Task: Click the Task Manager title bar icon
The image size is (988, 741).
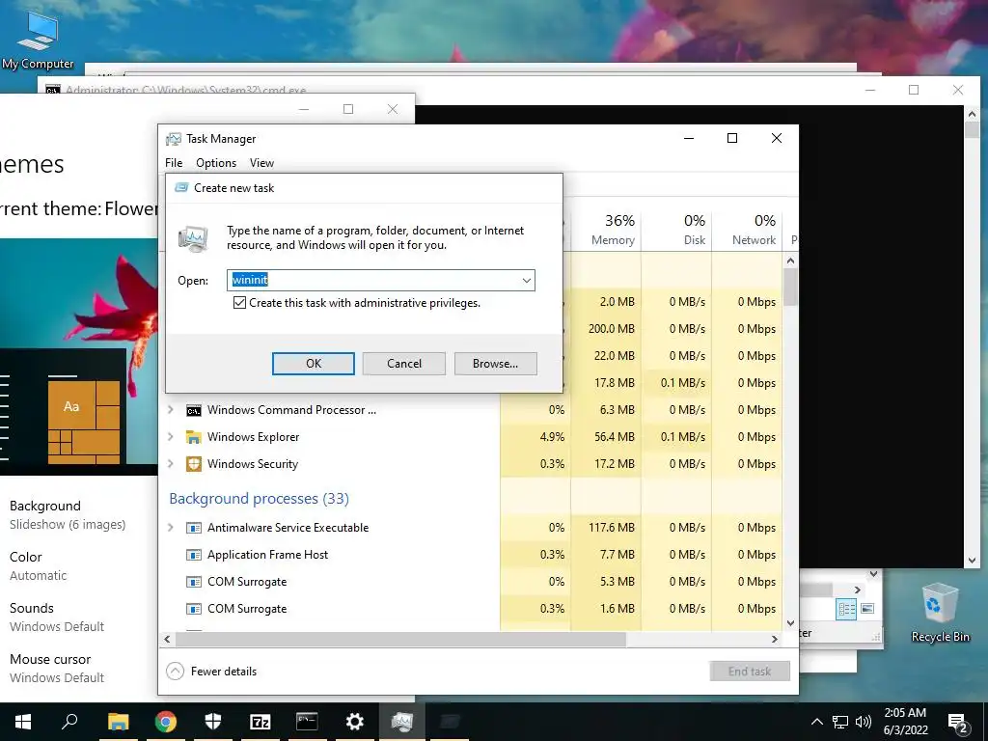Action: pos(174,139)
